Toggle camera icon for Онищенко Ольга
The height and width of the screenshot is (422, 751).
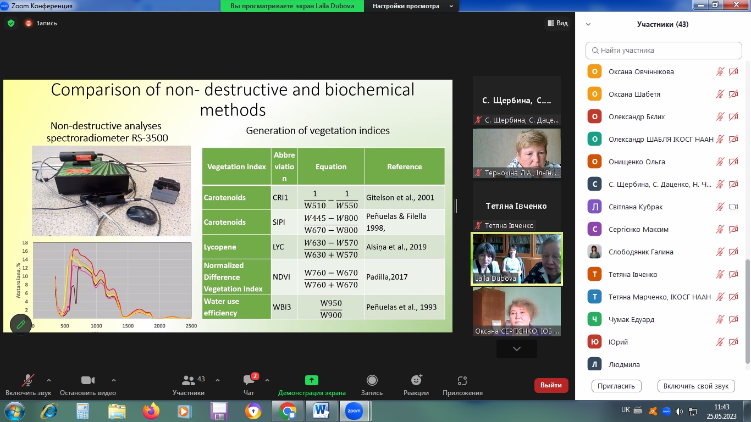733,162
